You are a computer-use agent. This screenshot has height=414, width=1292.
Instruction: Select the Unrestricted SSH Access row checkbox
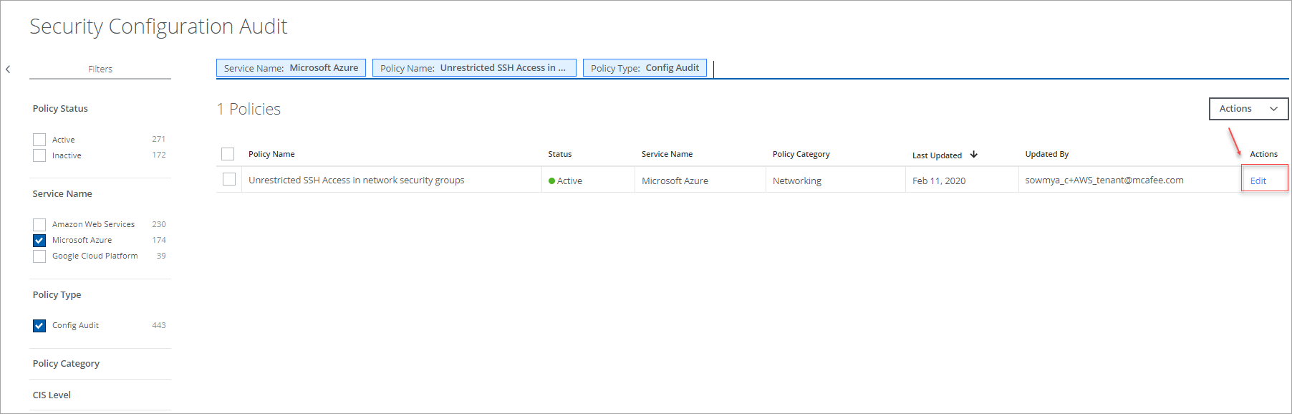pyautogui.click(x=229, y=179)
